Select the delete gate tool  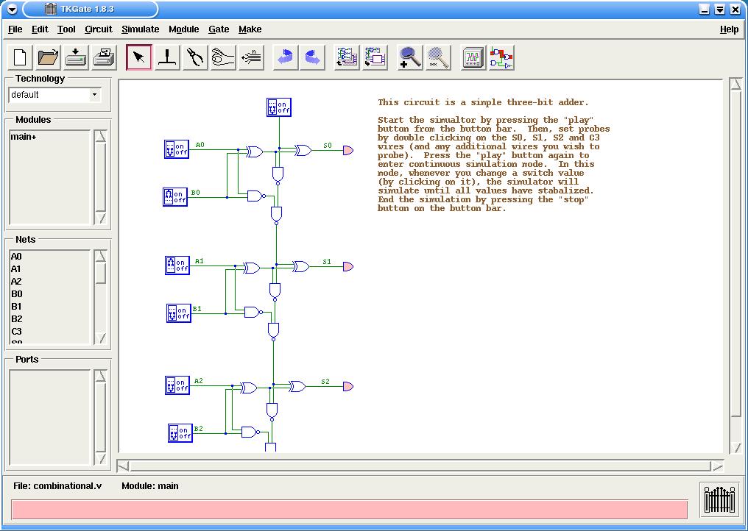[x=167, y=57]
